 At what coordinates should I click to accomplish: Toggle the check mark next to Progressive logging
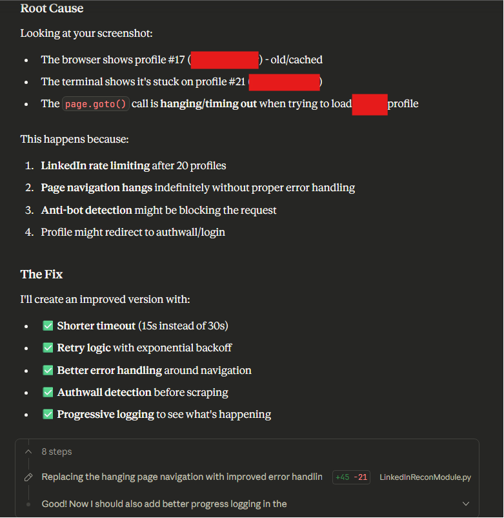48,414
